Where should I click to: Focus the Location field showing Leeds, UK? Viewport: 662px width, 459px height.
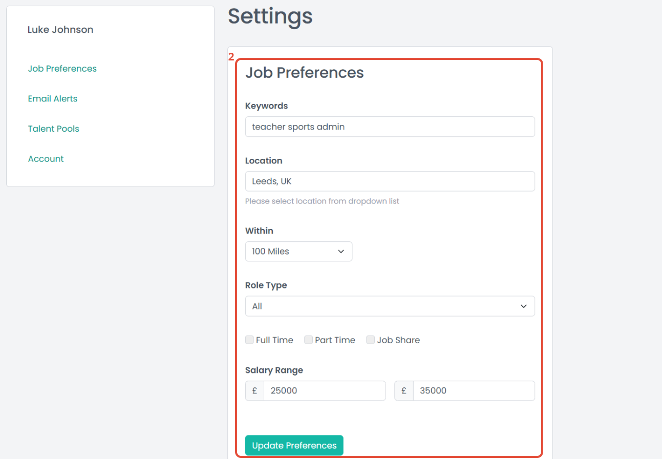tap(390, 181)
